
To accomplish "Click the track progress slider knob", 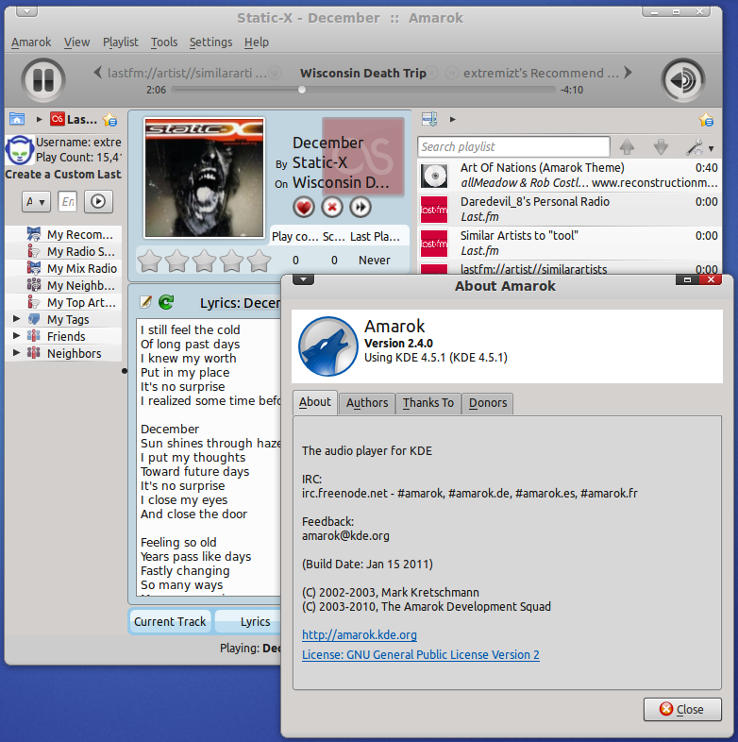I will point(302,90).
